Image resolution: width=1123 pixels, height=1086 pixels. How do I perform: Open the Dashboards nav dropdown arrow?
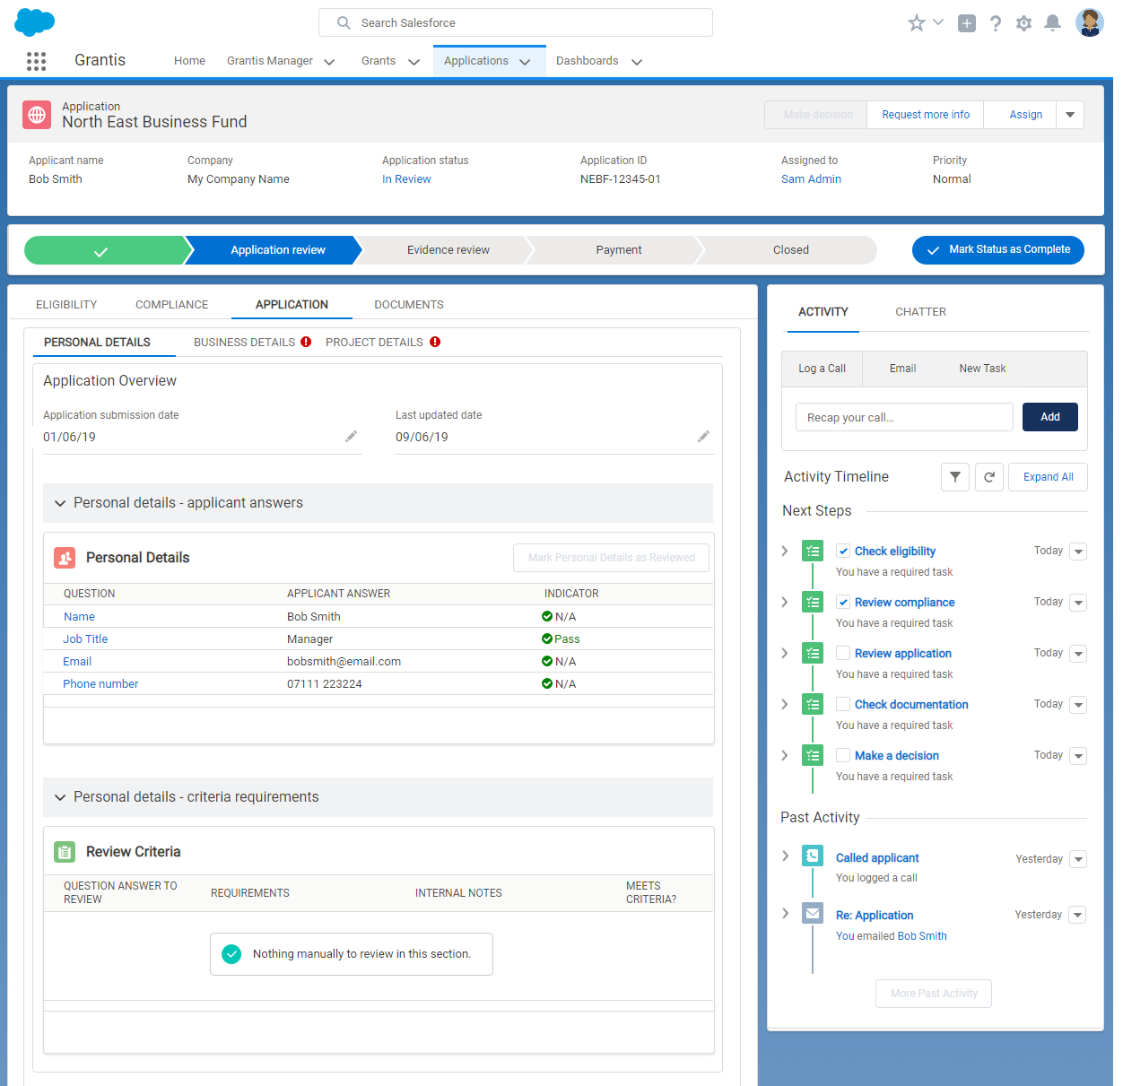tap(637, 62)
